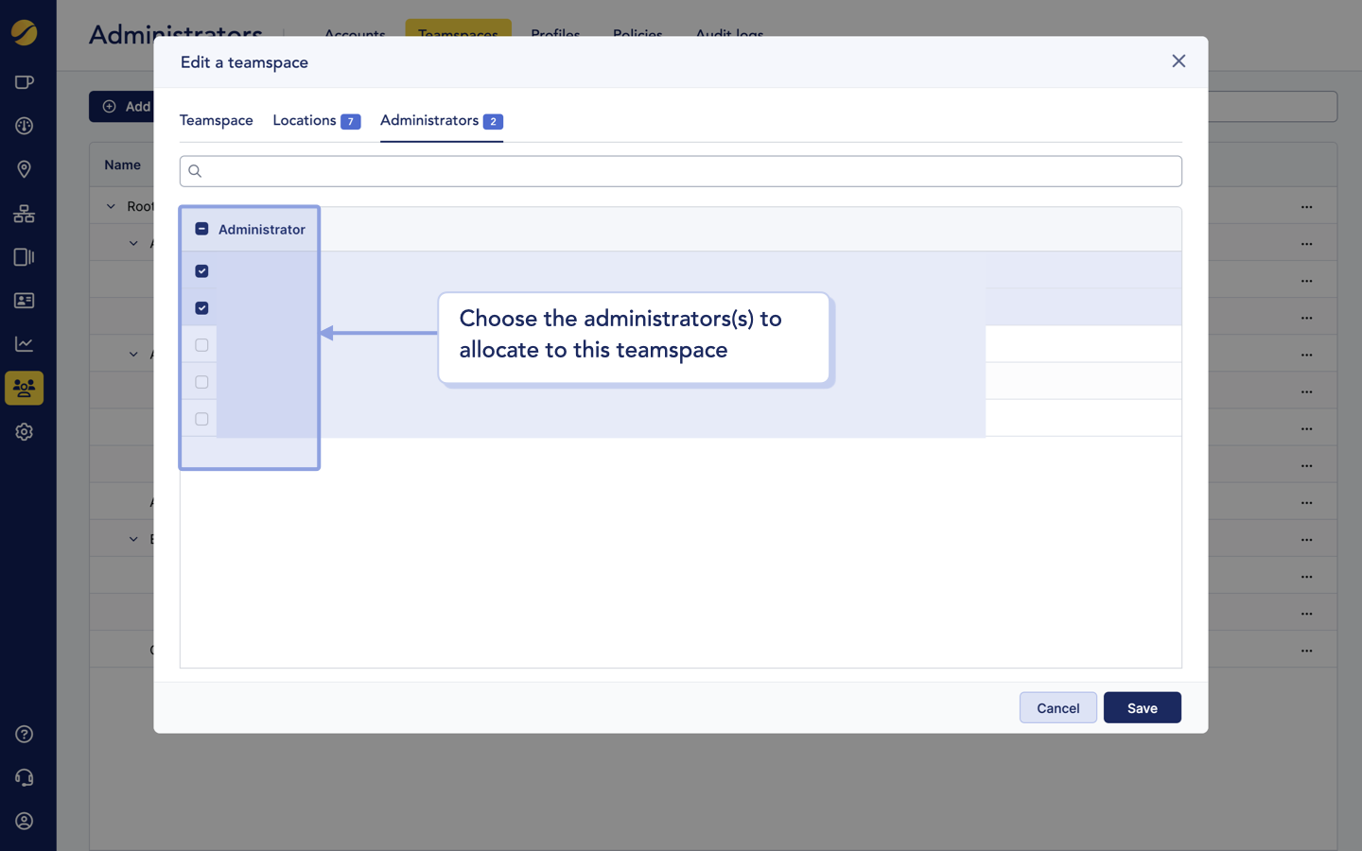The image size is (1362, 851).
Task: Click the organization chart sidebar icon
Action: 24,214
